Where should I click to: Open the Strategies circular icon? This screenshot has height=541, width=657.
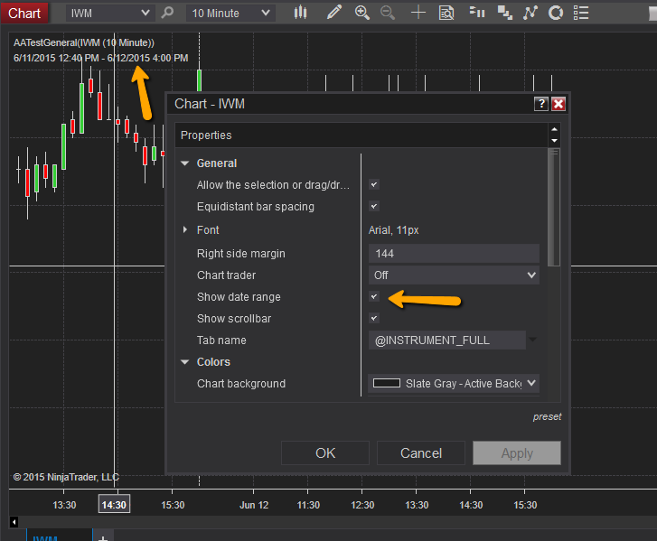pos(556,13)
